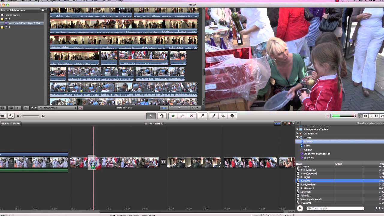Select the arrow pointer tool

[151, 116]
